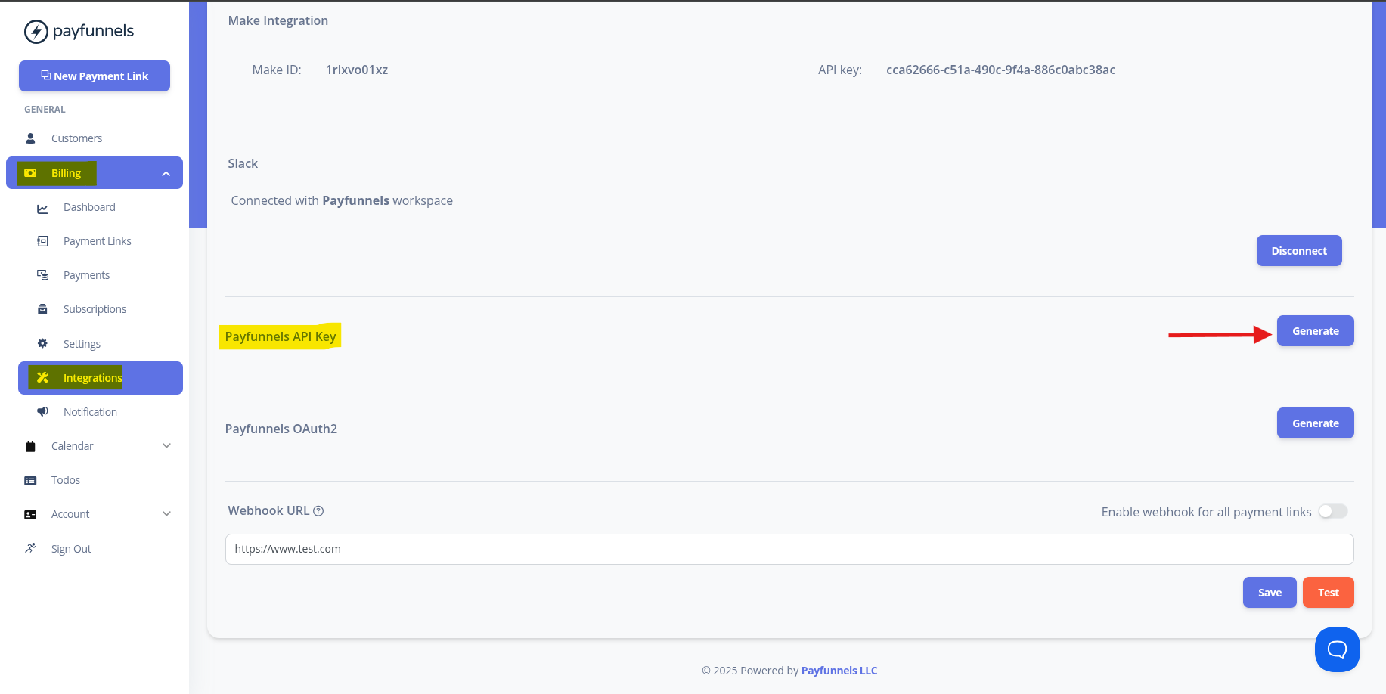The height and width of the screenshot is (694, 1386).
Task: Toggle webhook for all payment links
Action: tap(1333, 512)
